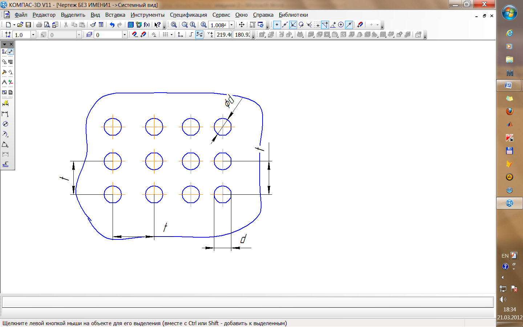Click the Print icon in toolbar
The height and width of the screenshot is (327, 523).
[x=39, y=25]
